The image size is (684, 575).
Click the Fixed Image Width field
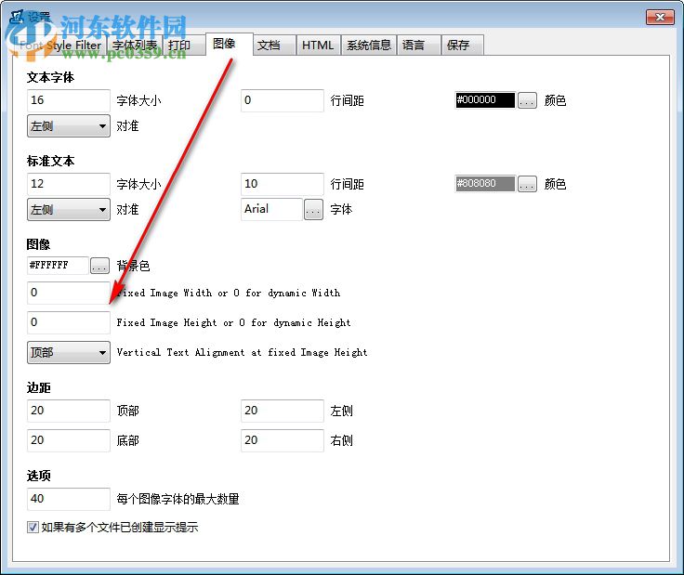pos(69,293)
